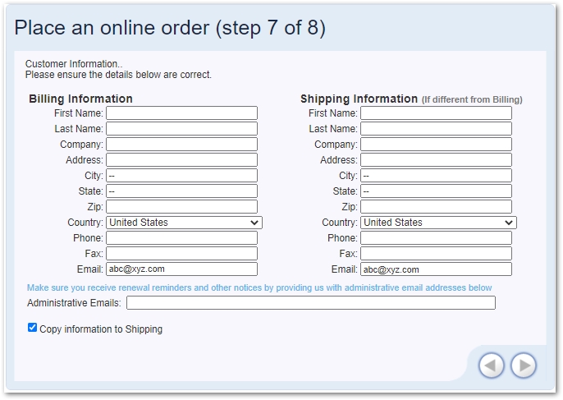Screen dimensions: 563x400
Task: Select the Shipping Address input
Action: (436, 160)
